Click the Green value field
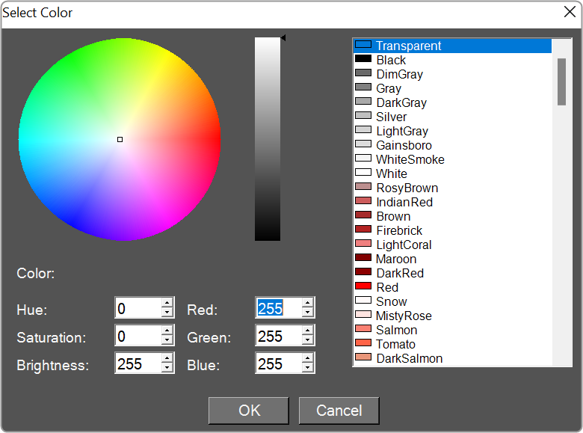This screenshot has width=583, height=433. point(279,335)
